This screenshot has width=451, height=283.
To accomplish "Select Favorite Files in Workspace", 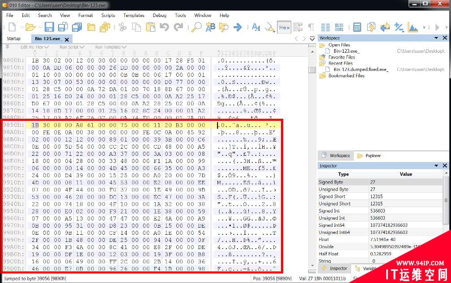I will tap(341, 57).
